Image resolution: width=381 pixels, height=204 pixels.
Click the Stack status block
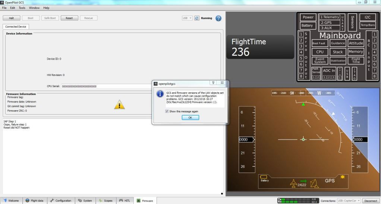coord(338,52)
